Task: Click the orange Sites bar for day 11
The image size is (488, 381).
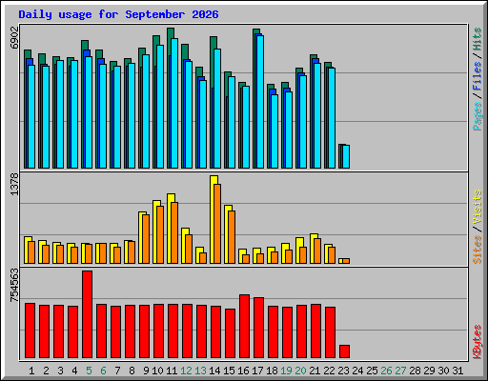Action: (174, 232)
